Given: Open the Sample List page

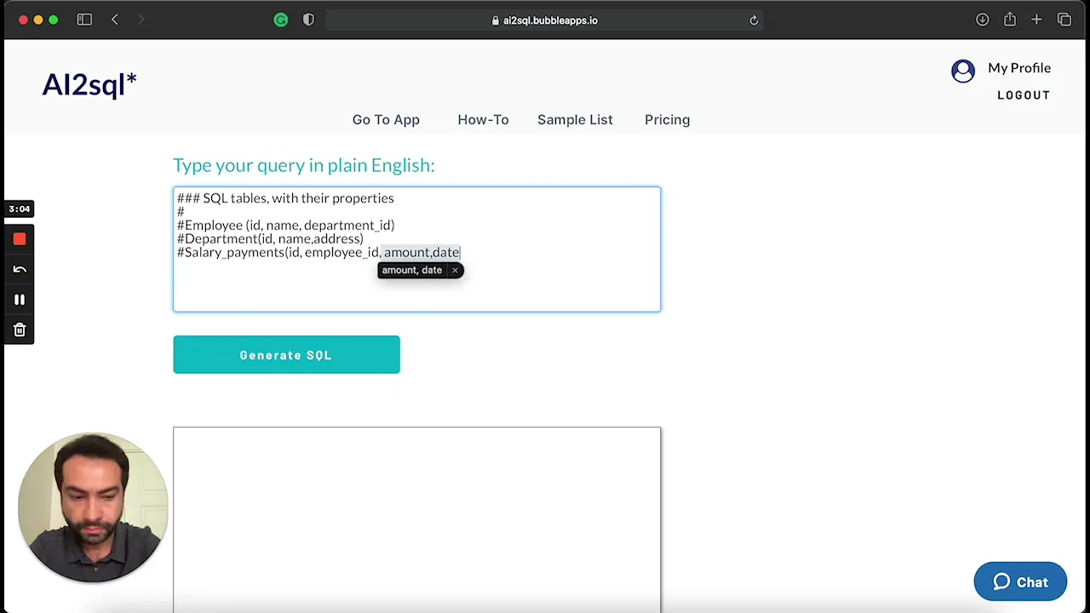Looking at the screenshot, I should pos(575,120).
